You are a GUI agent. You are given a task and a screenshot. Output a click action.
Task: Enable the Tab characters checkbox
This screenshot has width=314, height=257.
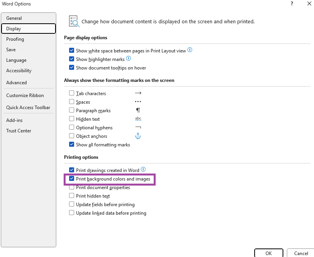71,94
